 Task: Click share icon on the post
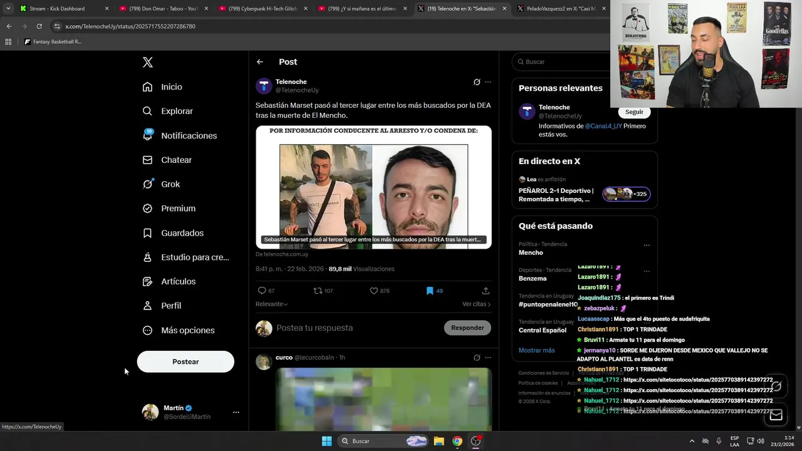[x=486, y=291]
